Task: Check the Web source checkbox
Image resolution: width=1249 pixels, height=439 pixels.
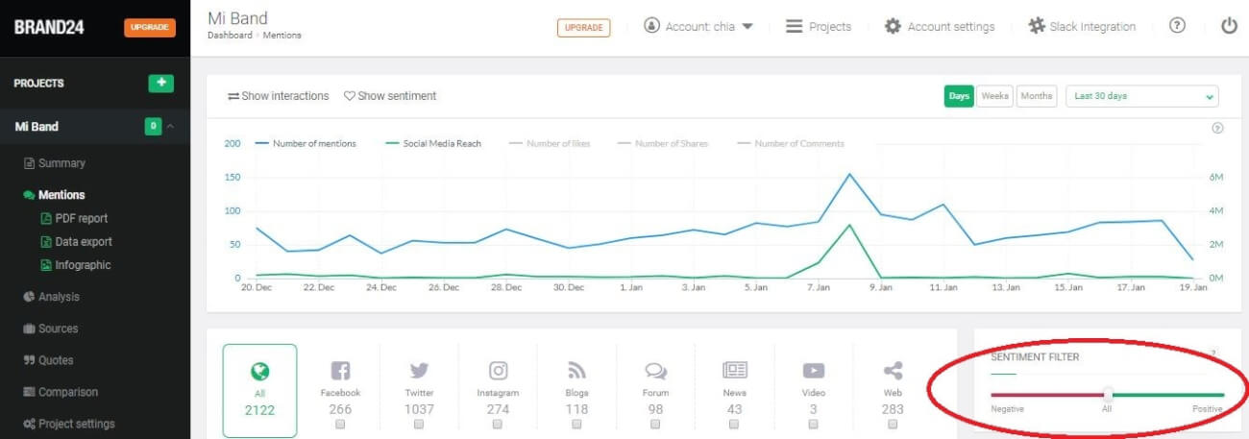Action: coord(893,424)
